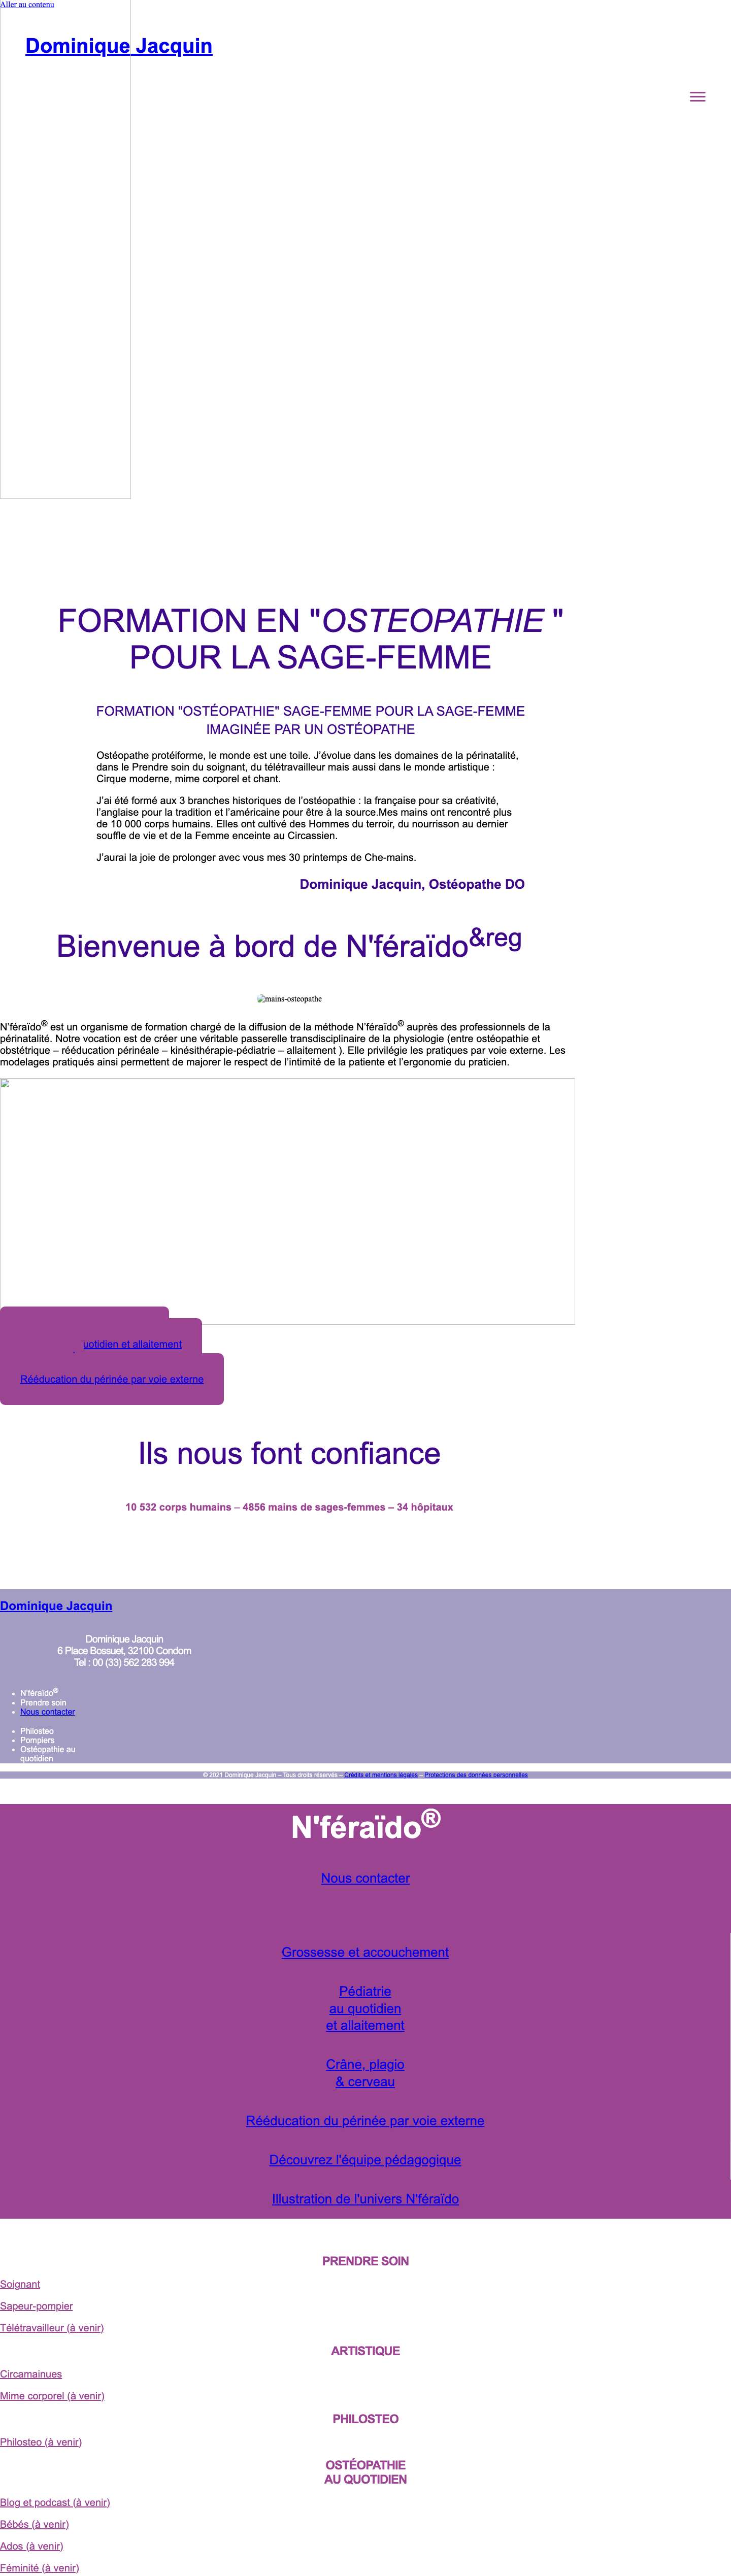Select the '© 2021 Dominique Jacquin' copyright text

pyautogui.click(x=271, y=1775)
